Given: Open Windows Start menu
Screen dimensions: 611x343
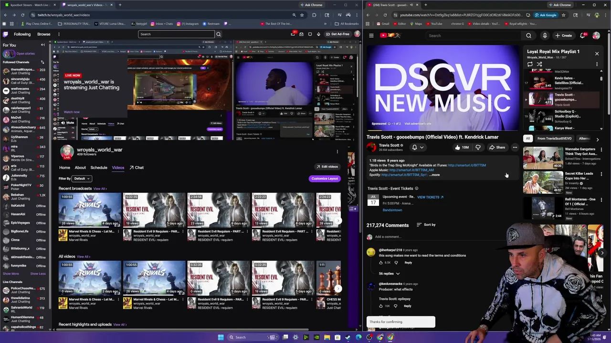Looking at the screenshot, I should (x=221, y=337).
